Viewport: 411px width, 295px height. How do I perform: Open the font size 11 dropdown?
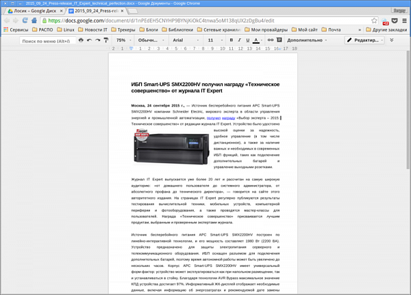tap(215, 40)
